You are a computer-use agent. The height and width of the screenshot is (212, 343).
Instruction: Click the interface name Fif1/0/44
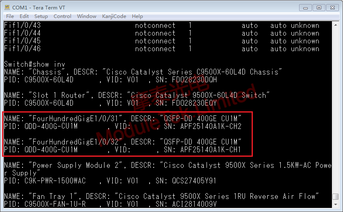point(22,33)
